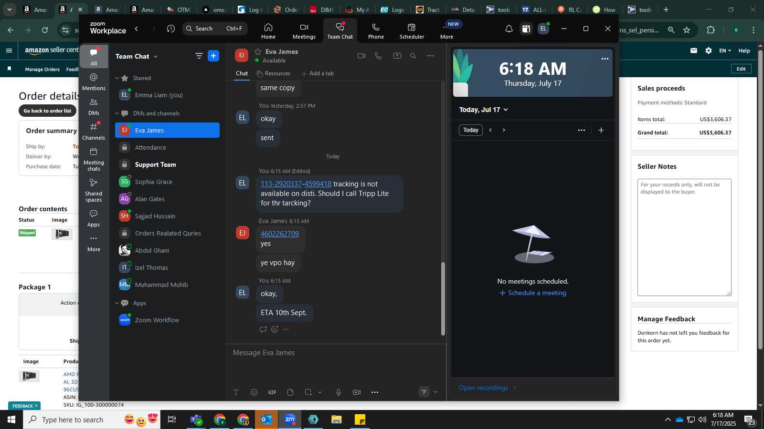Open the EN language dropdown in Amazon
The width and height of the screenshot is (764, 429).
pos(725,51)
